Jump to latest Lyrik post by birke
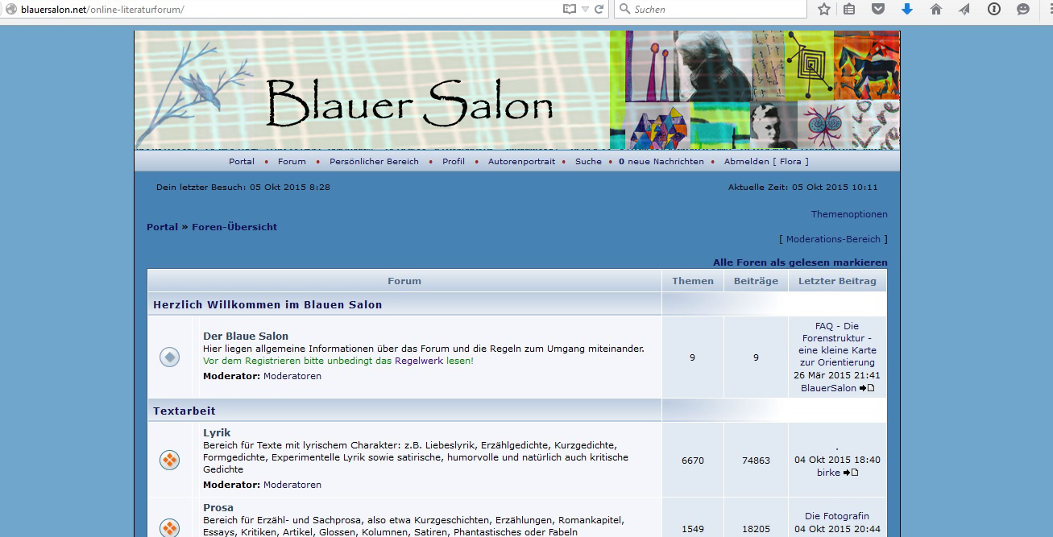This screenshot has width=1053, height=537. pos(850,473)
